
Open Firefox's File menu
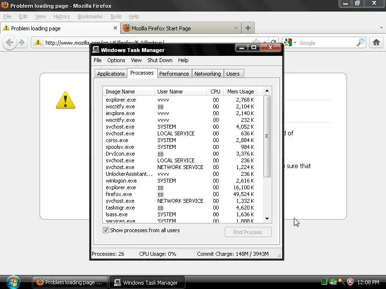pos(7,16)
